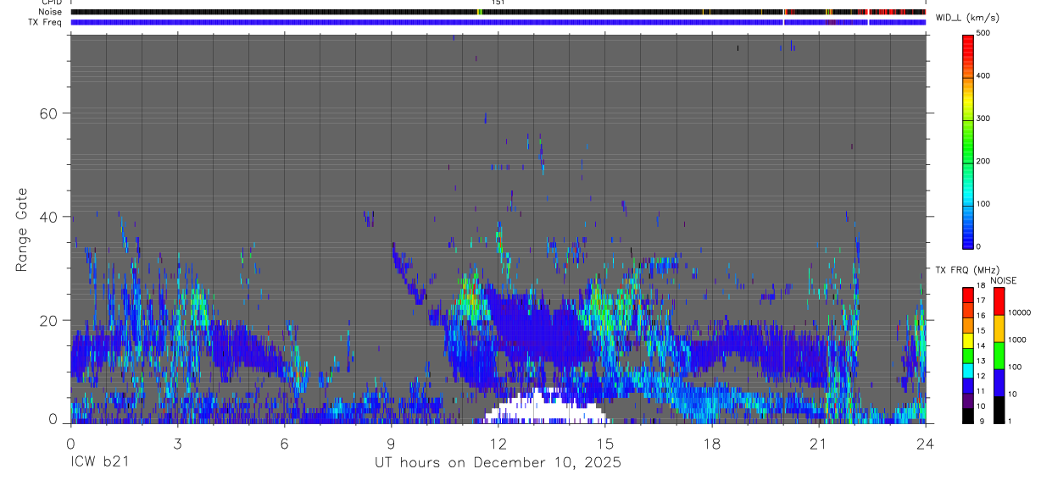The height and width of the screenshot is (480, 1041).
Task: Click the Noise row label at top left
Action: [51, 12]
